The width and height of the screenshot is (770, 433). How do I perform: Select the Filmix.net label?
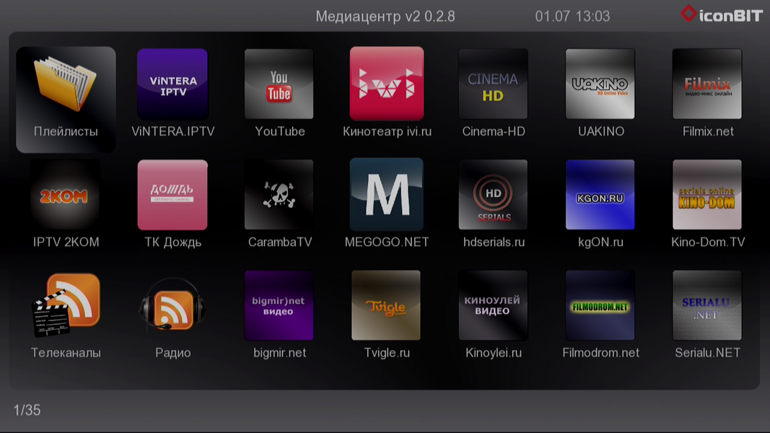point(708,131)
